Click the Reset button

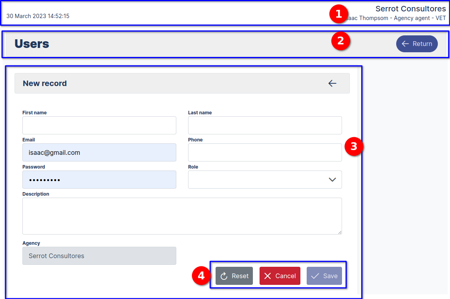234,276
